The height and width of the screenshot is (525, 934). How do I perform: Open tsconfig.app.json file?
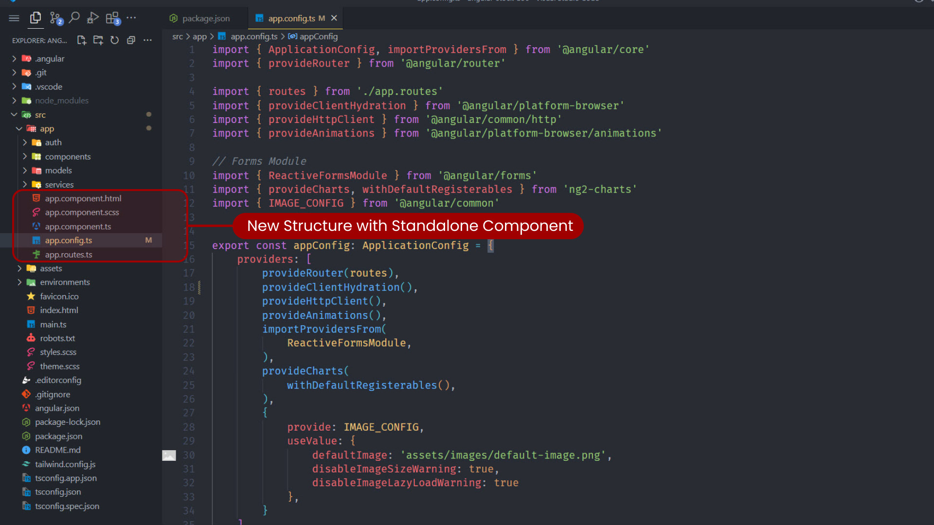tap(66, 478)
